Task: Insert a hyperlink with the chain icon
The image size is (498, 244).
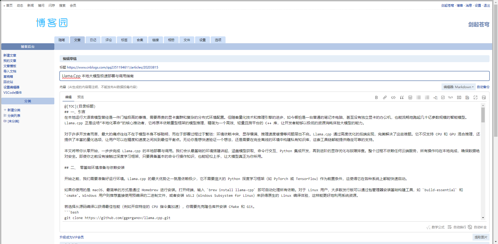Action: 385,97
